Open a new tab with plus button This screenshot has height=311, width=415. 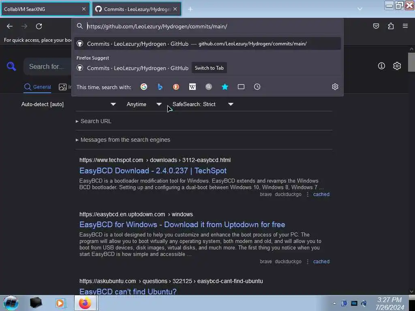coord(190,9)
